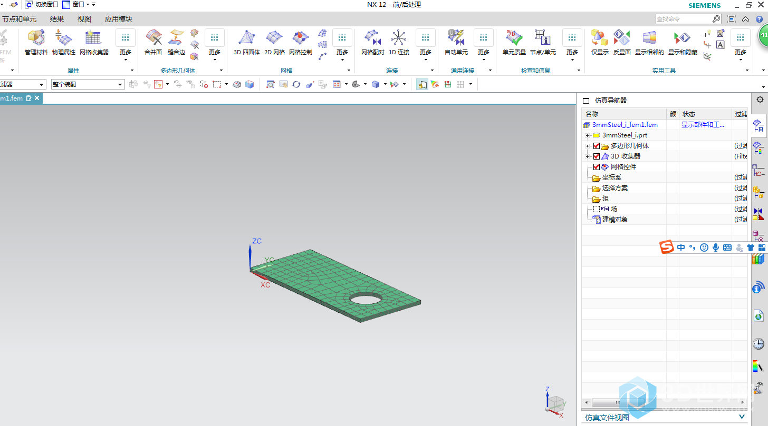
Task: Open the filter type dropdown at left
Action: pyautogui.click(x=23, y=84)
